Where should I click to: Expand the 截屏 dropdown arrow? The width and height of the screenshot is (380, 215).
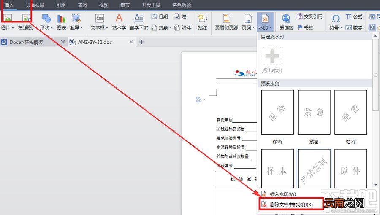point(81,27)
